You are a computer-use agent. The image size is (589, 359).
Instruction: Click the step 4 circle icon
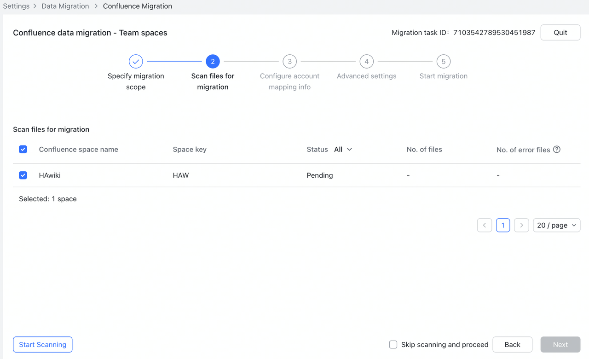(x=366, y=61)
